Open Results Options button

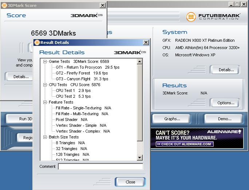(x=224, y=103)
